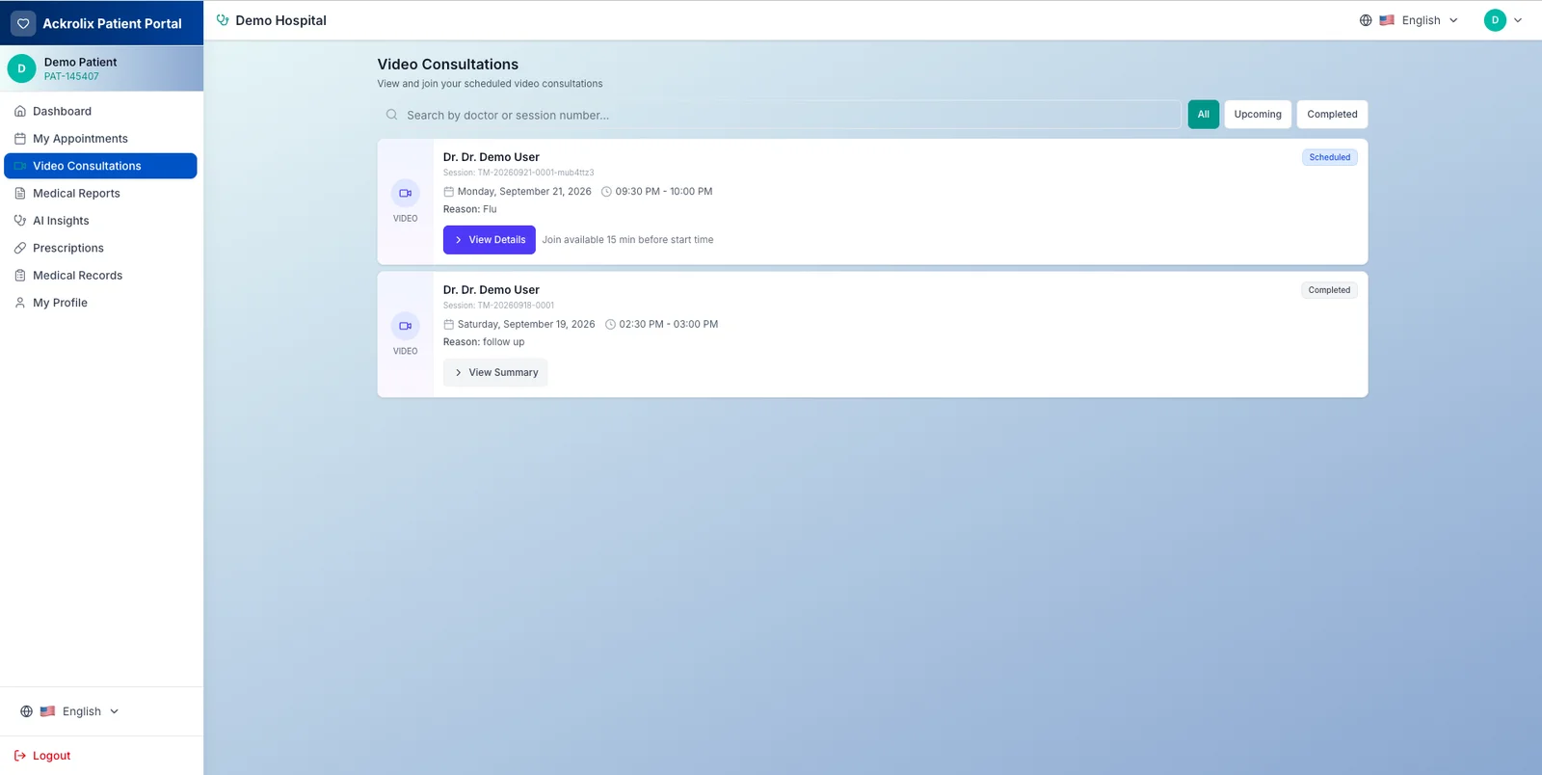Open Medical Reports section
This screenshot has height=775, width=1542.
(x=100, y=194)
